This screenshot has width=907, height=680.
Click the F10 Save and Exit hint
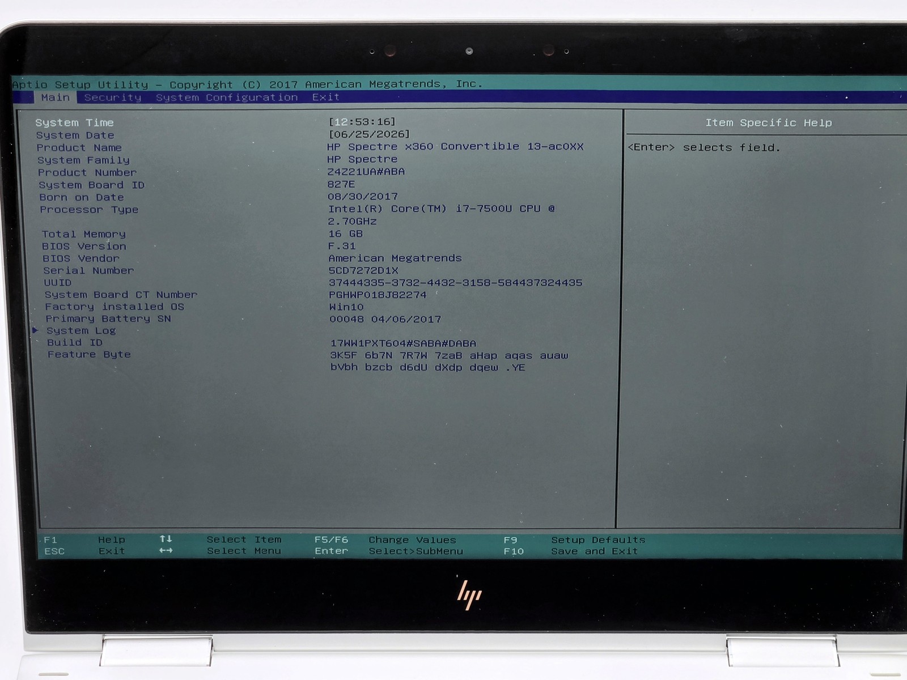(x=571, y=551)
